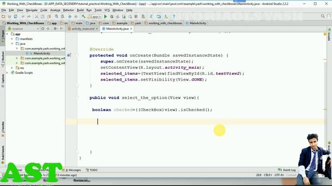The width and height of the screenshot is (332, 186).
Task: Collapse the java folder node
Action: (x=12, y=43)
